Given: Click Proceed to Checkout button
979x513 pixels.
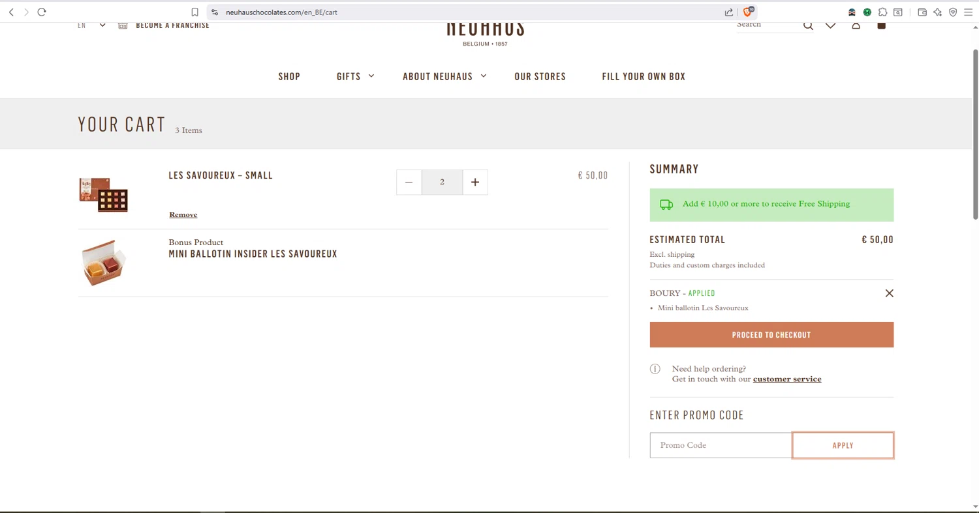Looking at the screenshot, I should pyautogui.click(x=771, y=335).
